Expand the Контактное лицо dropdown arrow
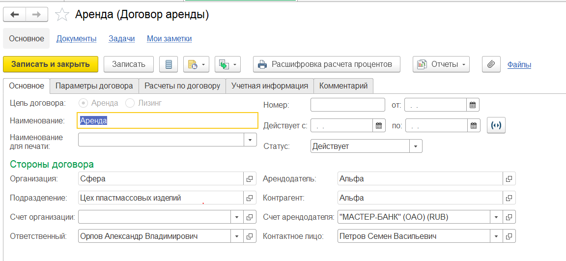The width and height of the screenshot is (566, 261). tap(496, 236)
